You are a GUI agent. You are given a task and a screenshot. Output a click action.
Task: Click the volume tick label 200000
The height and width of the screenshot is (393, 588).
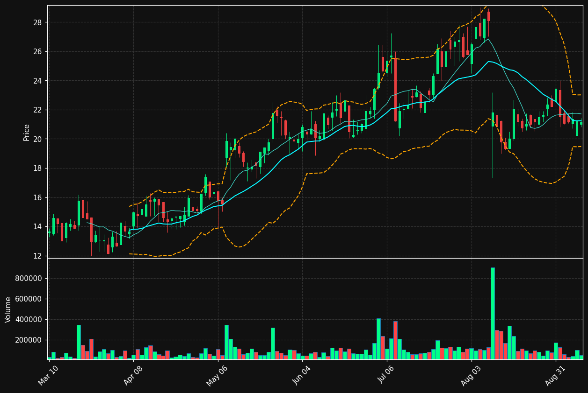[29, 340]
